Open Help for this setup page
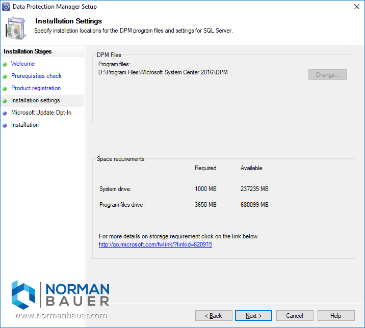 pos(335,315)
